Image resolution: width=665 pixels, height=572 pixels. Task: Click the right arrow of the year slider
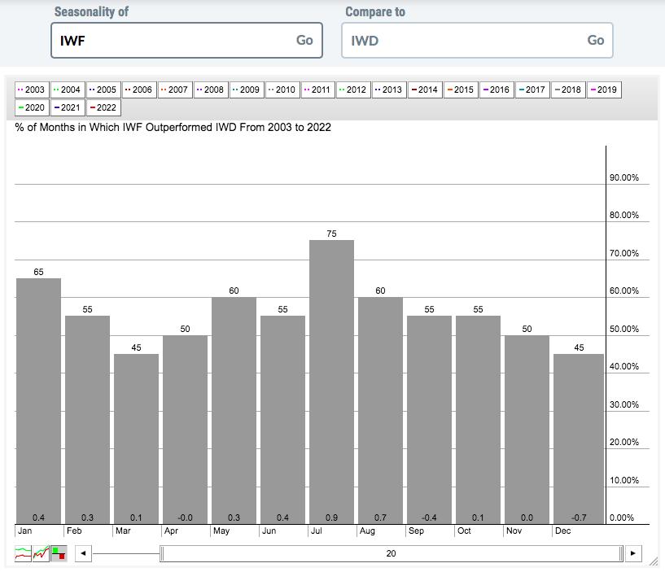(633, 554)
